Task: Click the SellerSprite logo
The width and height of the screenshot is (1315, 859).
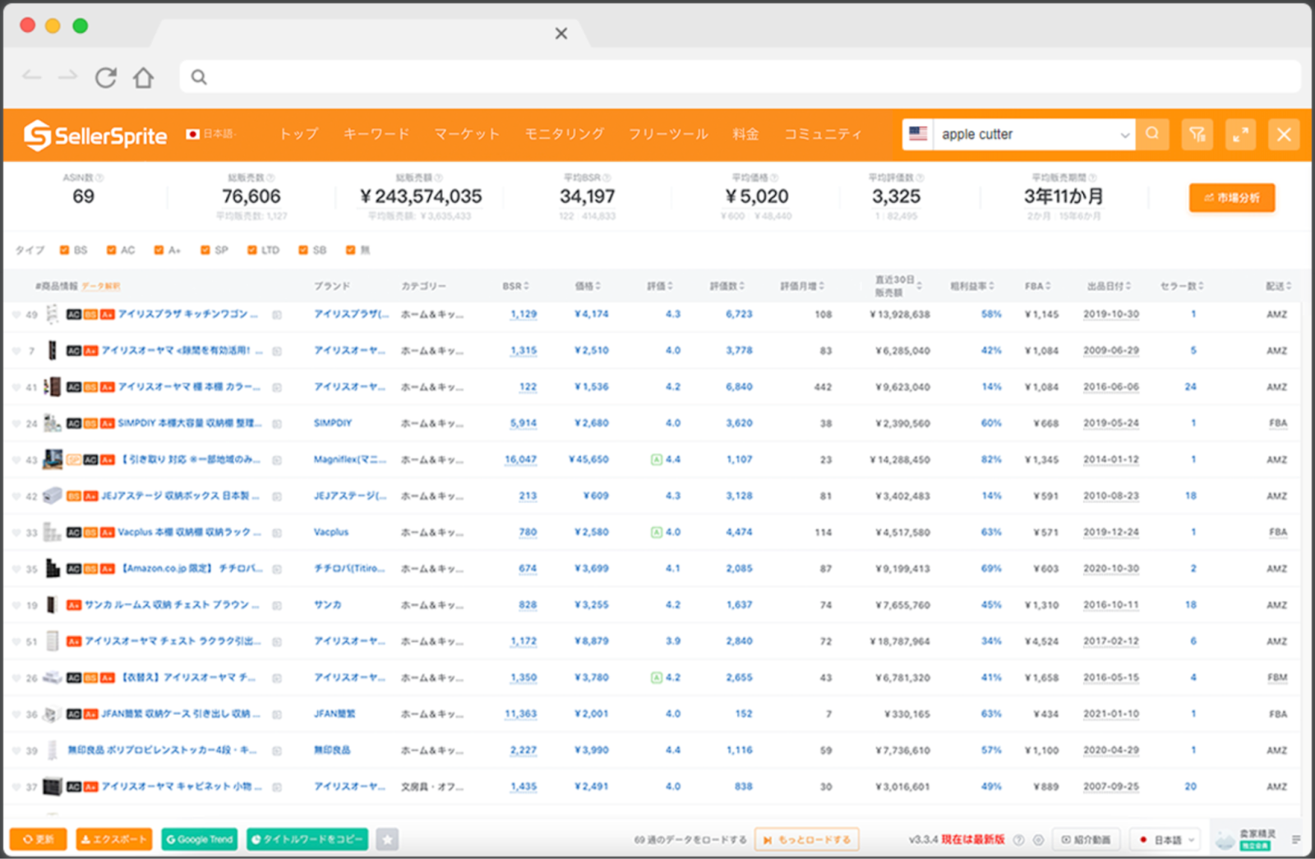Action: point(95,135)
